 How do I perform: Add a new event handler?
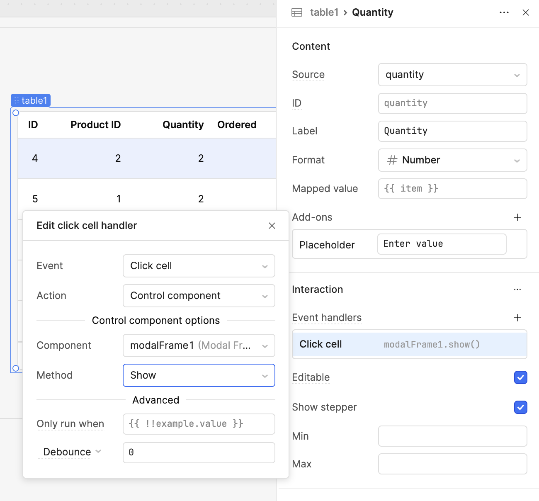coord(517,318)
